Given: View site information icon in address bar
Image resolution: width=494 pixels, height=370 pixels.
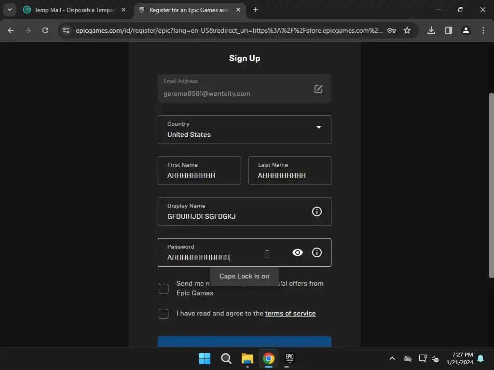Looking at the screenshot, I should (66, 30).
